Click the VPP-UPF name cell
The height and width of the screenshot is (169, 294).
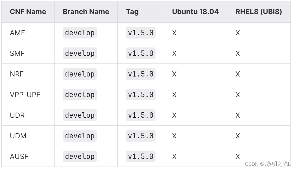[x=28, y=95]
